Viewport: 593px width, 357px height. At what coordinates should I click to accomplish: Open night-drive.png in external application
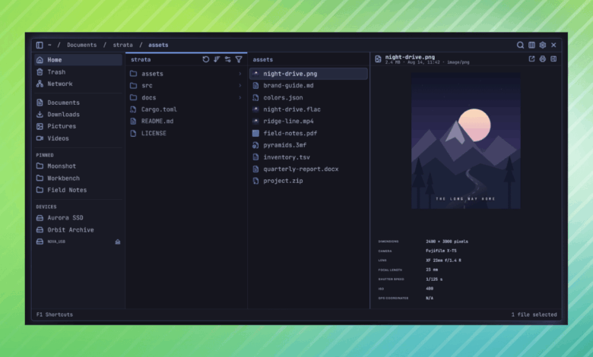pyautogui.click(x=531, y=59)
